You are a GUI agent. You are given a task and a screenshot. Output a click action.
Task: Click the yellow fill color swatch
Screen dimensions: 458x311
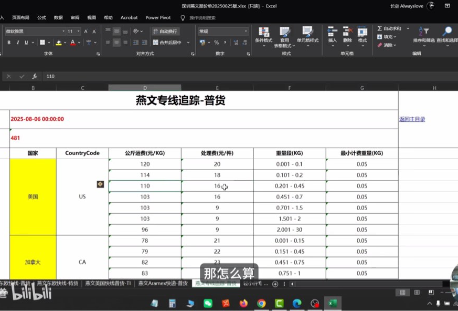(x=59, y=43)
